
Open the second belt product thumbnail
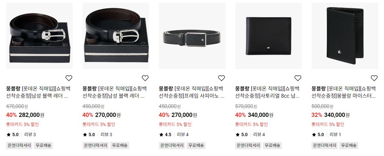click(x=116, y=36)
